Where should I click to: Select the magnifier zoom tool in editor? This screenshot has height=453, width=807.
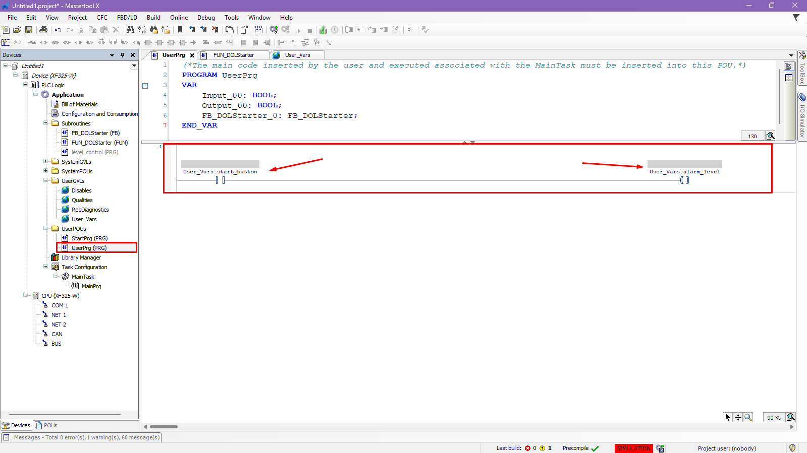pyautogui.click(x=748, y=417)
